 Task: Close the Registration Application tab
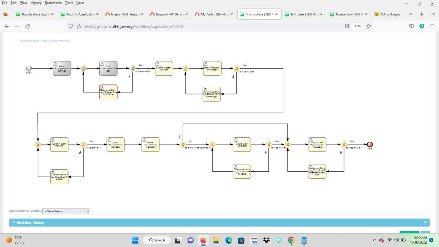(52, 14)
